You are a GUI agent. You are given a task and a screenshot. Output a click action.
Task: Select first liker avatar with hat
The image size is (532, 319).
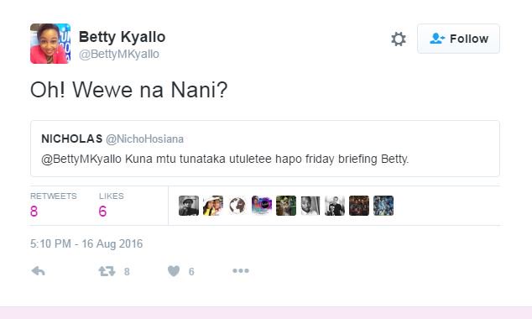click(189, 206)
